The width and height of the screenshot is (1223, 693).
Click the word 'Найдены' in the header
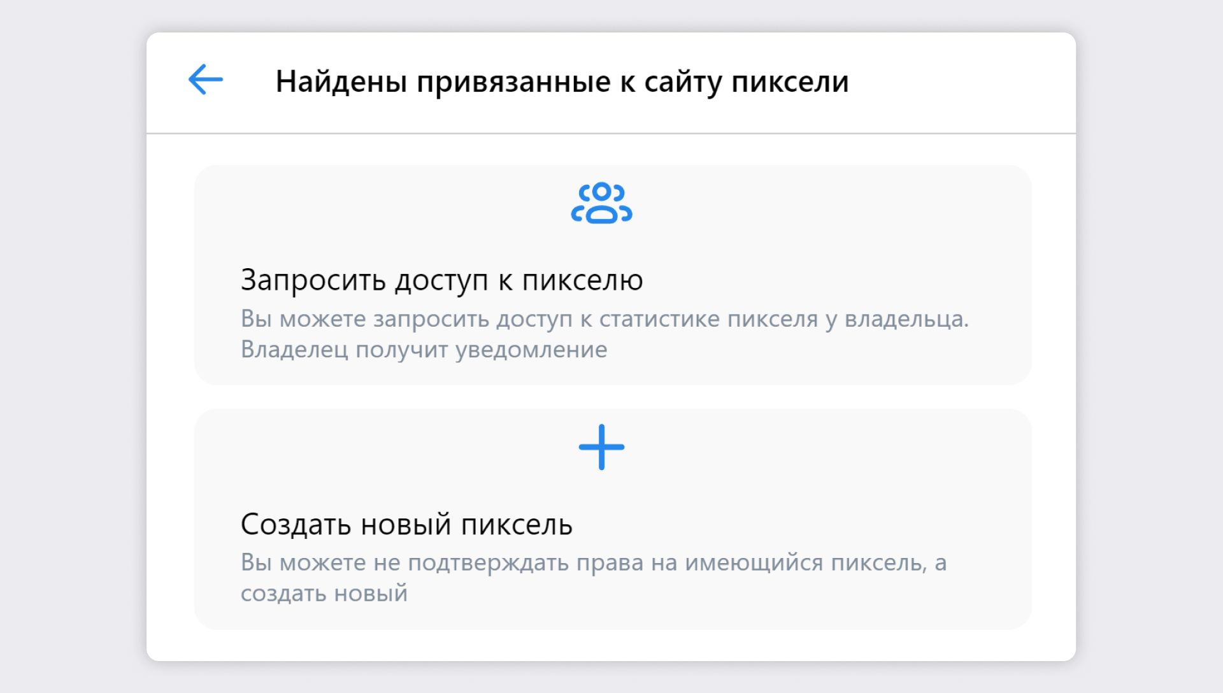tap(341, 82)
